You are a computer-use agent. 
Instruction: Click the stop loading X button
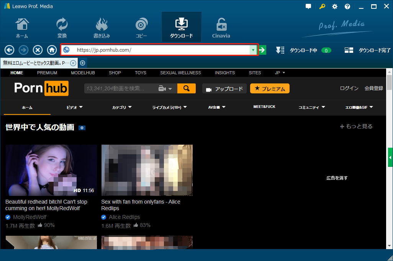point(38,50)
